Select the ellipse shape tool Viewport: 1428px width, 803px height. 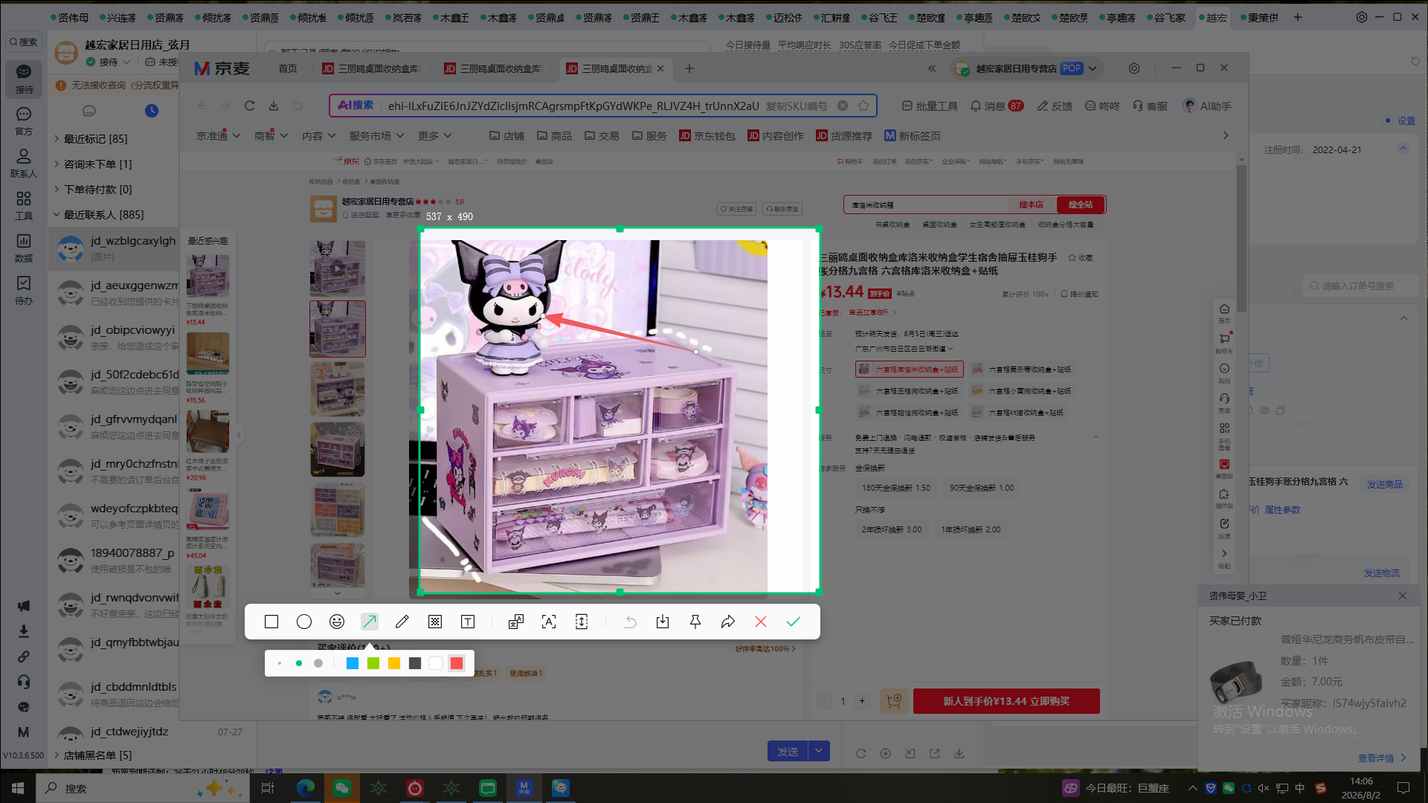(304, 622)
